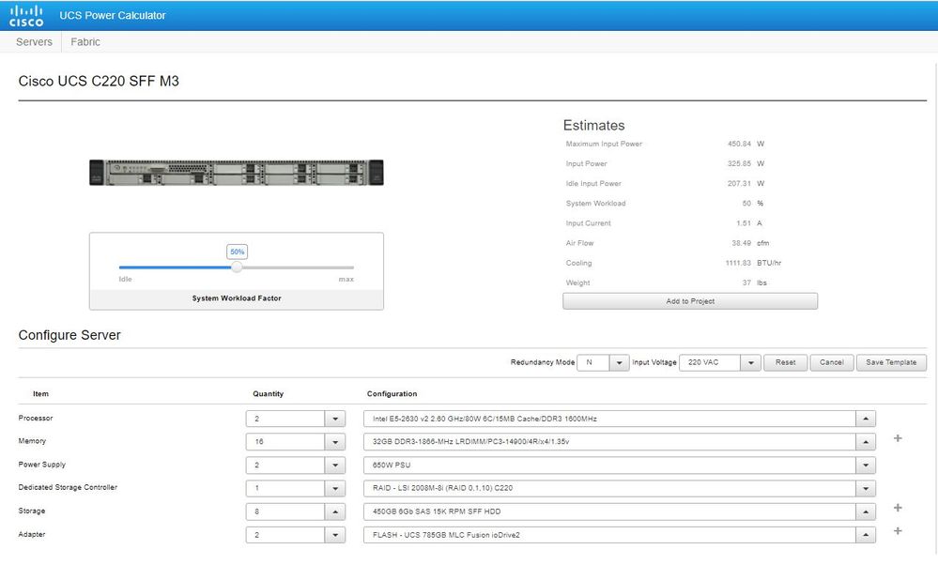Click the 32GB DDR3 memory configuration field
The image size is (938, 580).
point(609,442)
